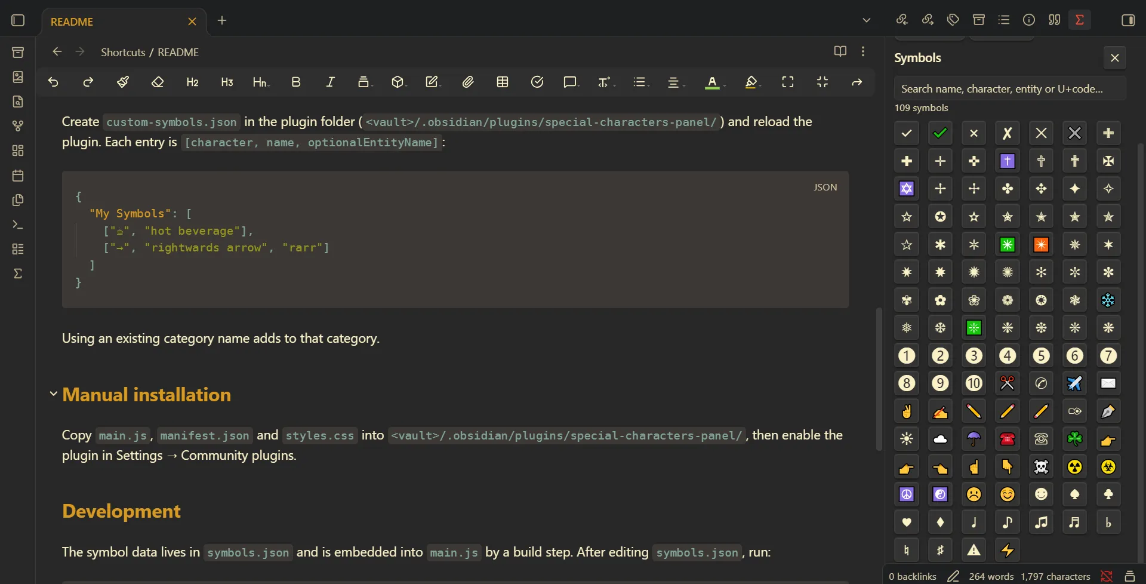Navigate back with the left arrow

[57, 52]
